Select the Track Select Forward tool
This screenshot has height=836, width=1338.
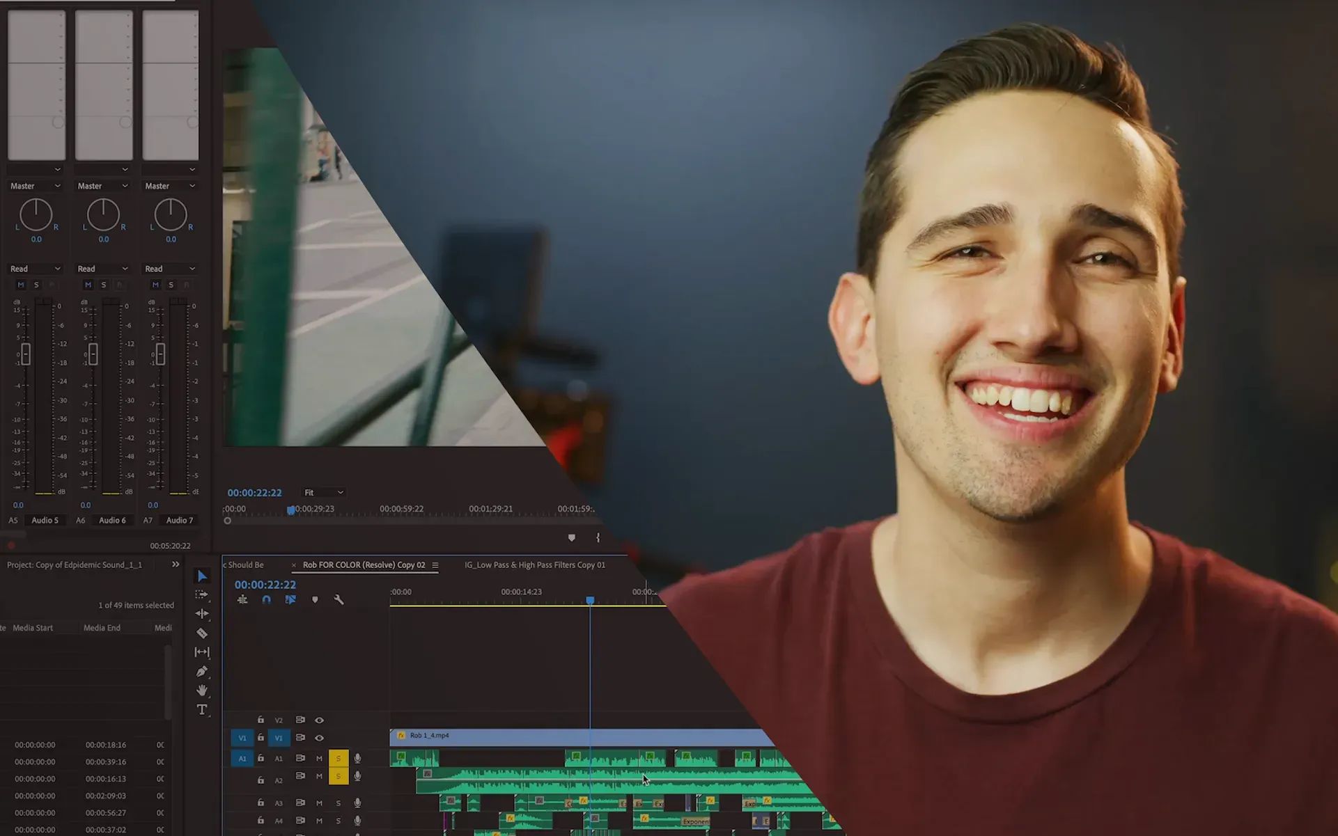pos(202,594)
